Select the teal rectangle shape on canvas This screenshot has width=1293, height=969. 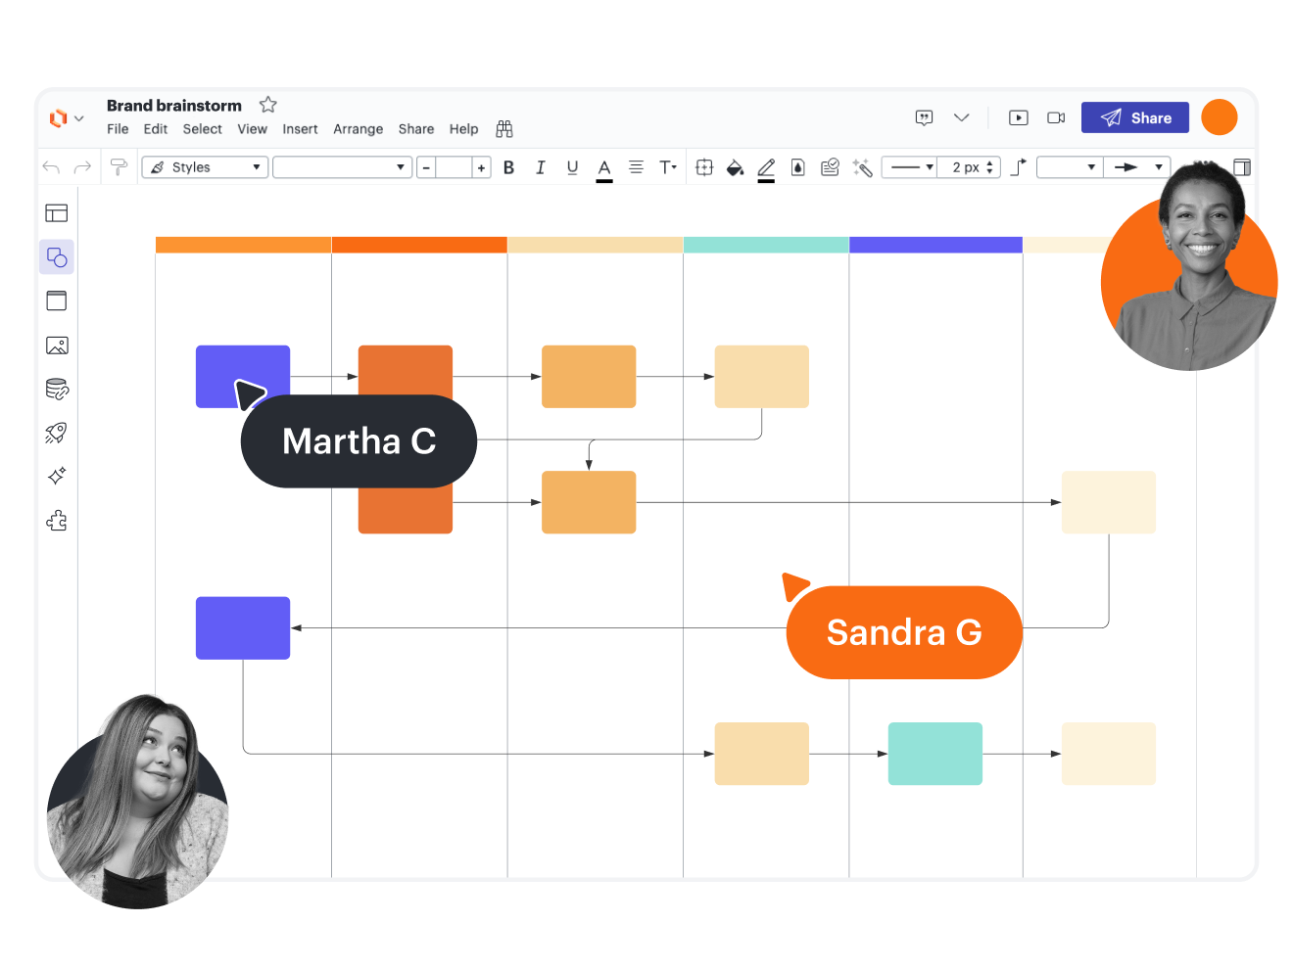(x=934, y=754)
